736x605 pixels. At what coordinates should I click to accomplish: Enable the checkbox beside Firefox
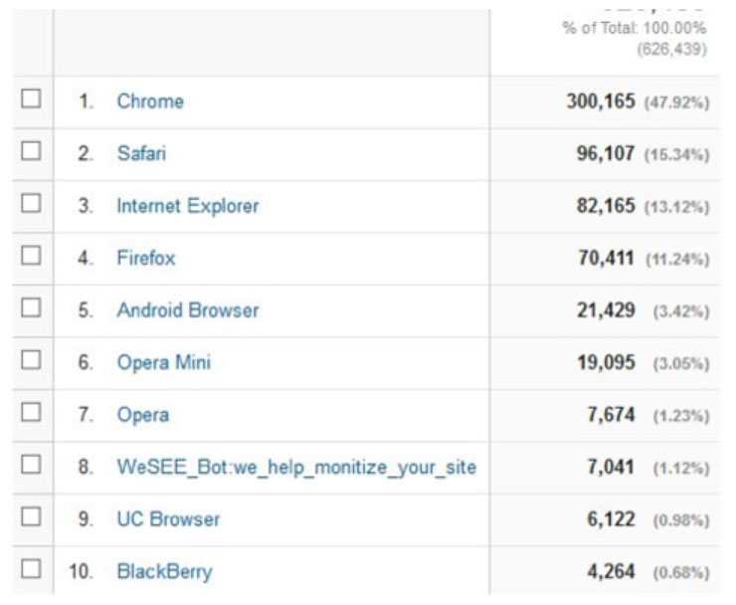coord(31,256)
